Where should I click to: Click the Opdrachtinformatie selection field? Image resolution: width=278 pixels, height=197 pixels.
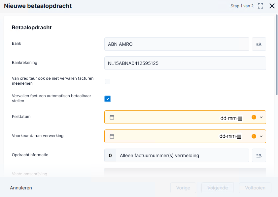(x=177, y=155)
